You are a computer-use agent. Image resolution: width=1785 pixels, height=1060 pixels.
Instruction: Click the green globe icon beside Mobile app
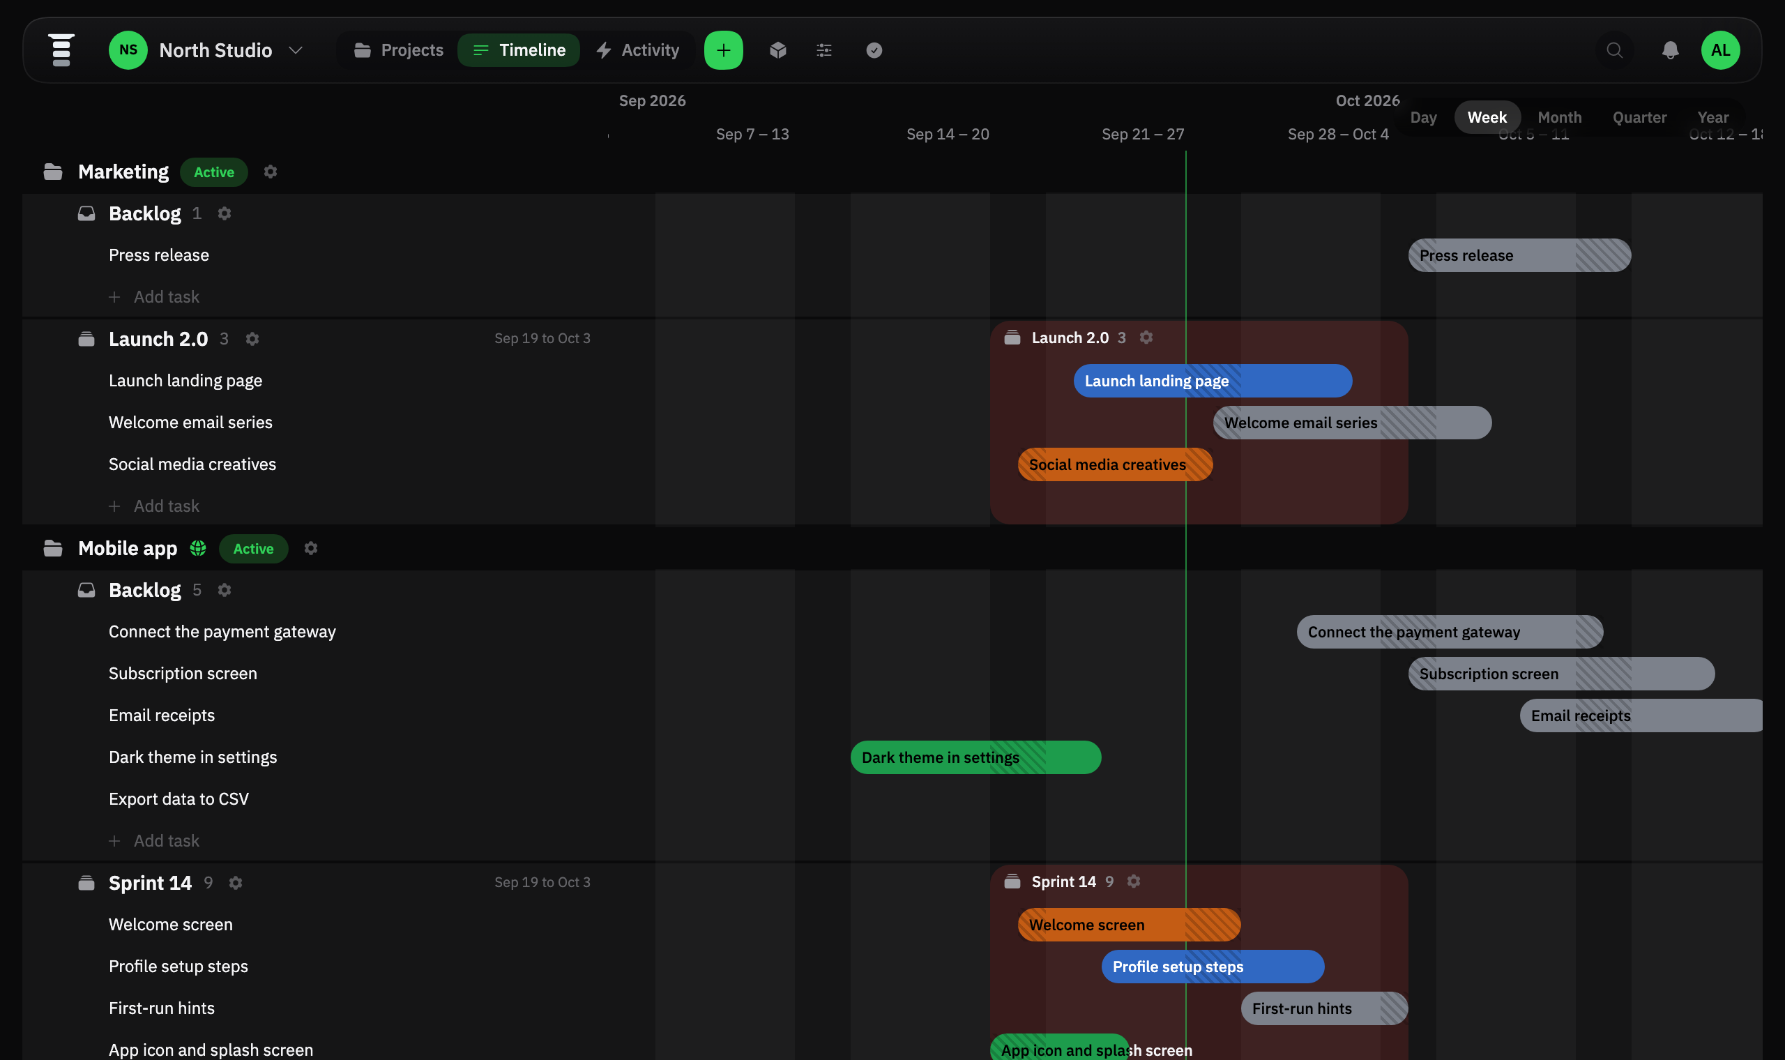(198, 548)
